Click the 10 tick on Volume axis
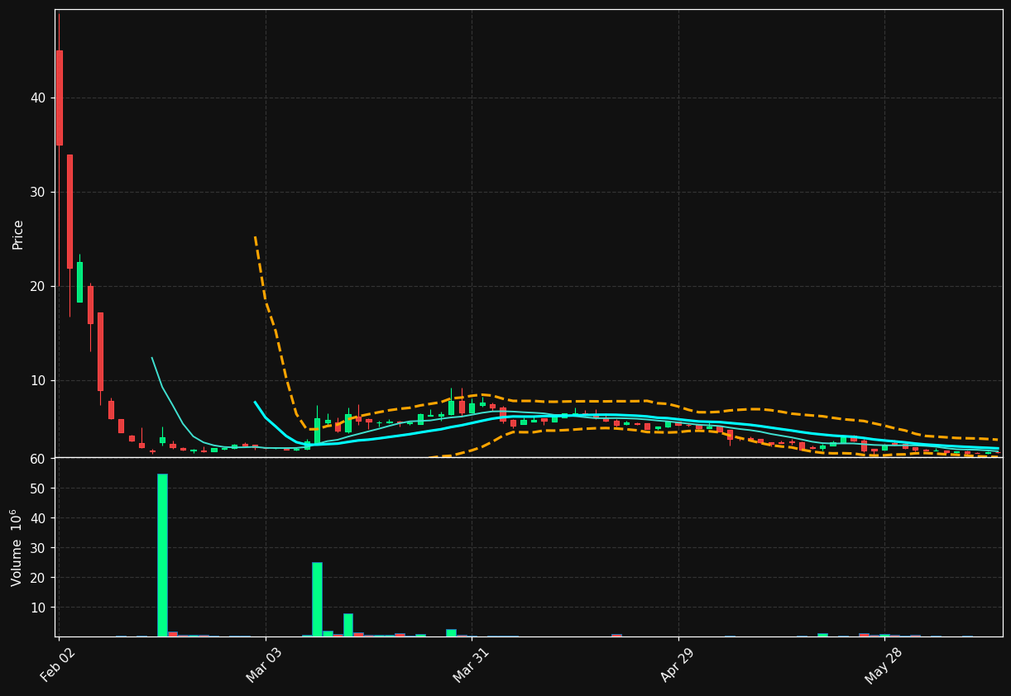Image resolution: width=1011 pixels, height=696 pixels. tap(38, 608)
